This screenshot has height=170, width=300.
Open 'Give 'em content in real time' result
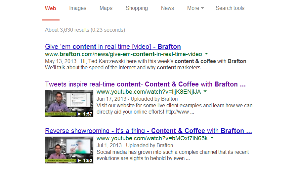[x=113, y=47]
